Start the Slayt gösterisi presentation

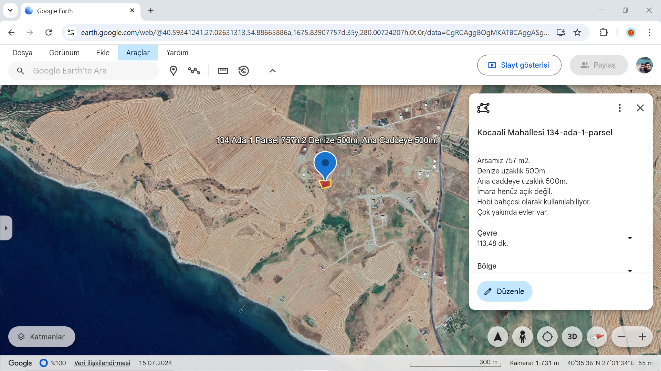519,65
